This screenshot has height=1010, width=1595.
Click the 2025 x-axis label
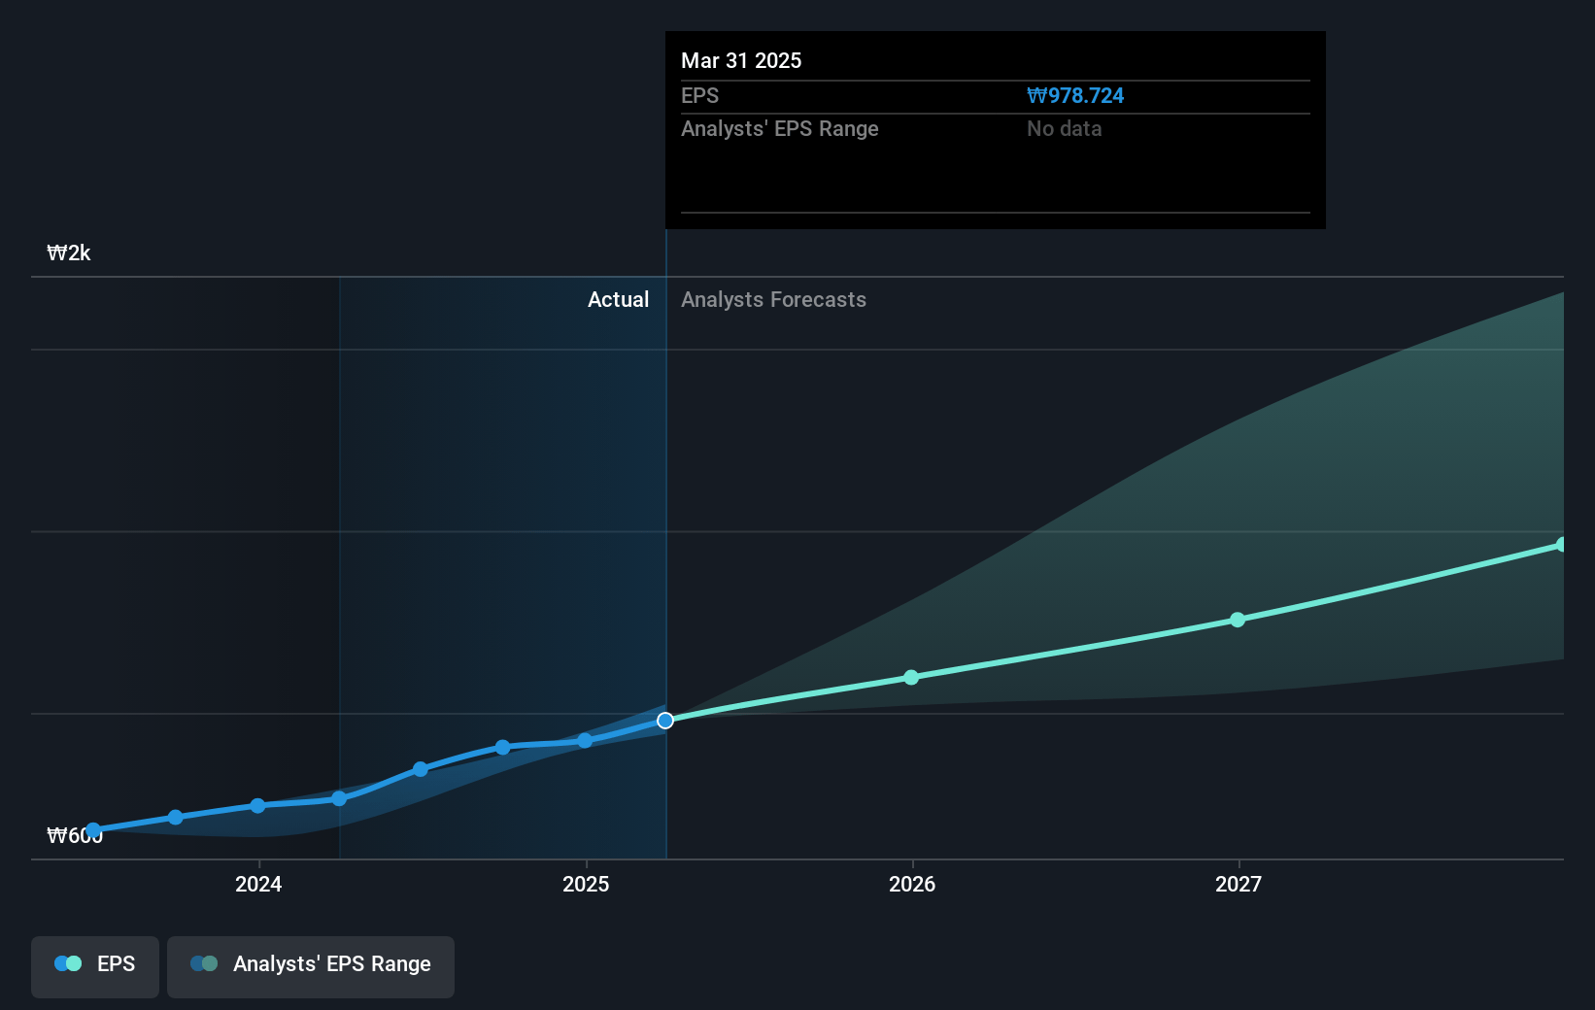click(586, 884)
